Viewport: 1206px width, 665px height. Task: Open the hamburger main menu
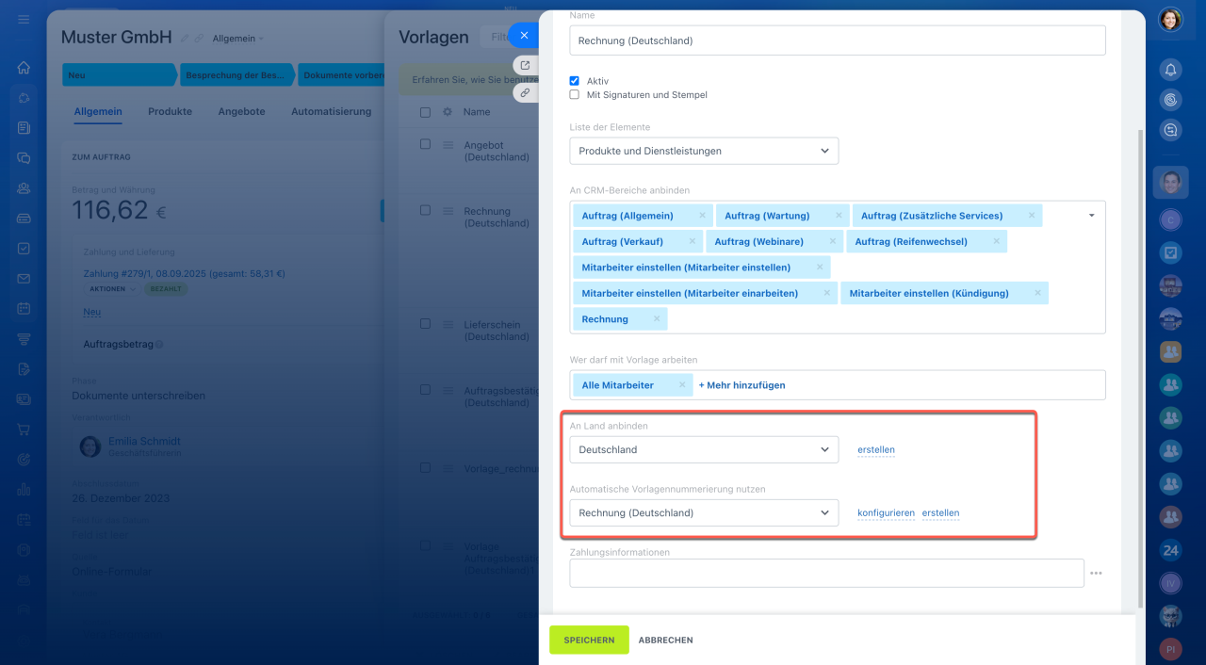point(24,20)
